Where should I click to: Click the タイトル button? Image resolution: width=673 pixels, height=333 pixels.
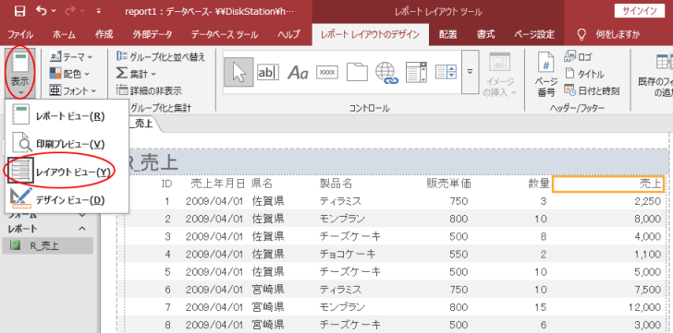click(584, 74)
